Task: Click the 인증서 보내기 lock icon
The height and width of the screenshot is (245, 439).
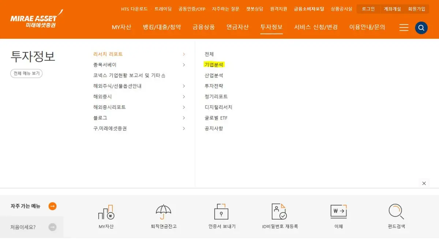Action: [221, 212]
